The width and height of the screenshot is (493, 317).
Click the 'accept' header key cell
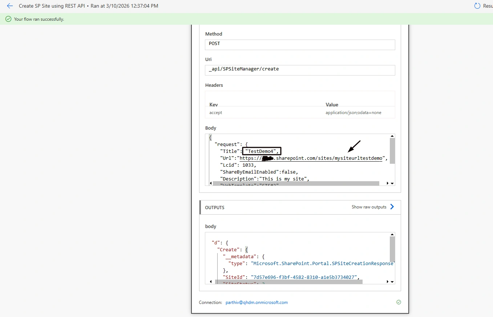tap(216, 113)
